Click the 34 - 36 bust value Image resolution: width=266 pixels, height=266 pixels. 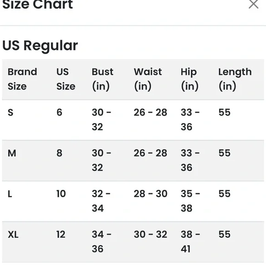pyautogui.click(x=101, y=242)
